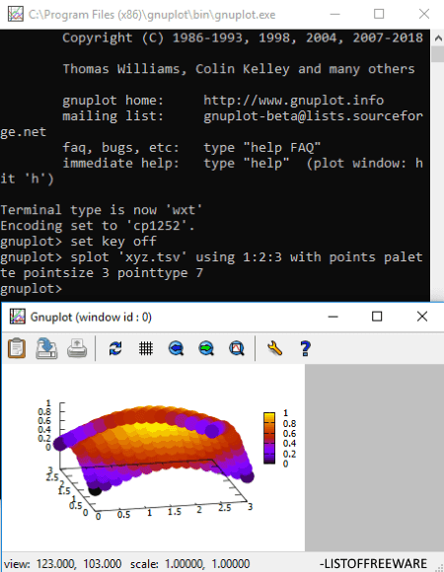Apply previous zoom settings icon
This screenshot has height=572, width=444.
(177, 348)
